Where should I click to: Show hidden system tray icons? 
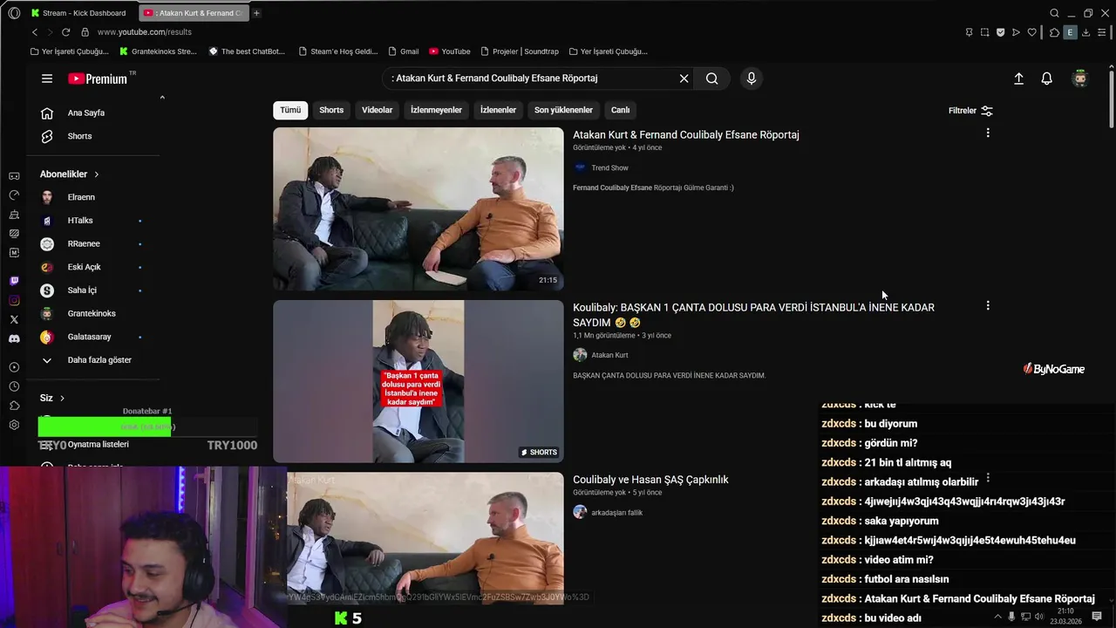[998, 617]
